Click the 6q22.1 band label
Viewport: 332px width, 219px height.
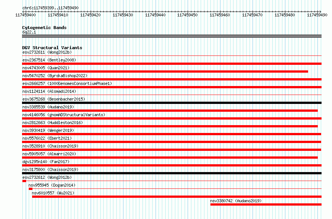[29, 32]
